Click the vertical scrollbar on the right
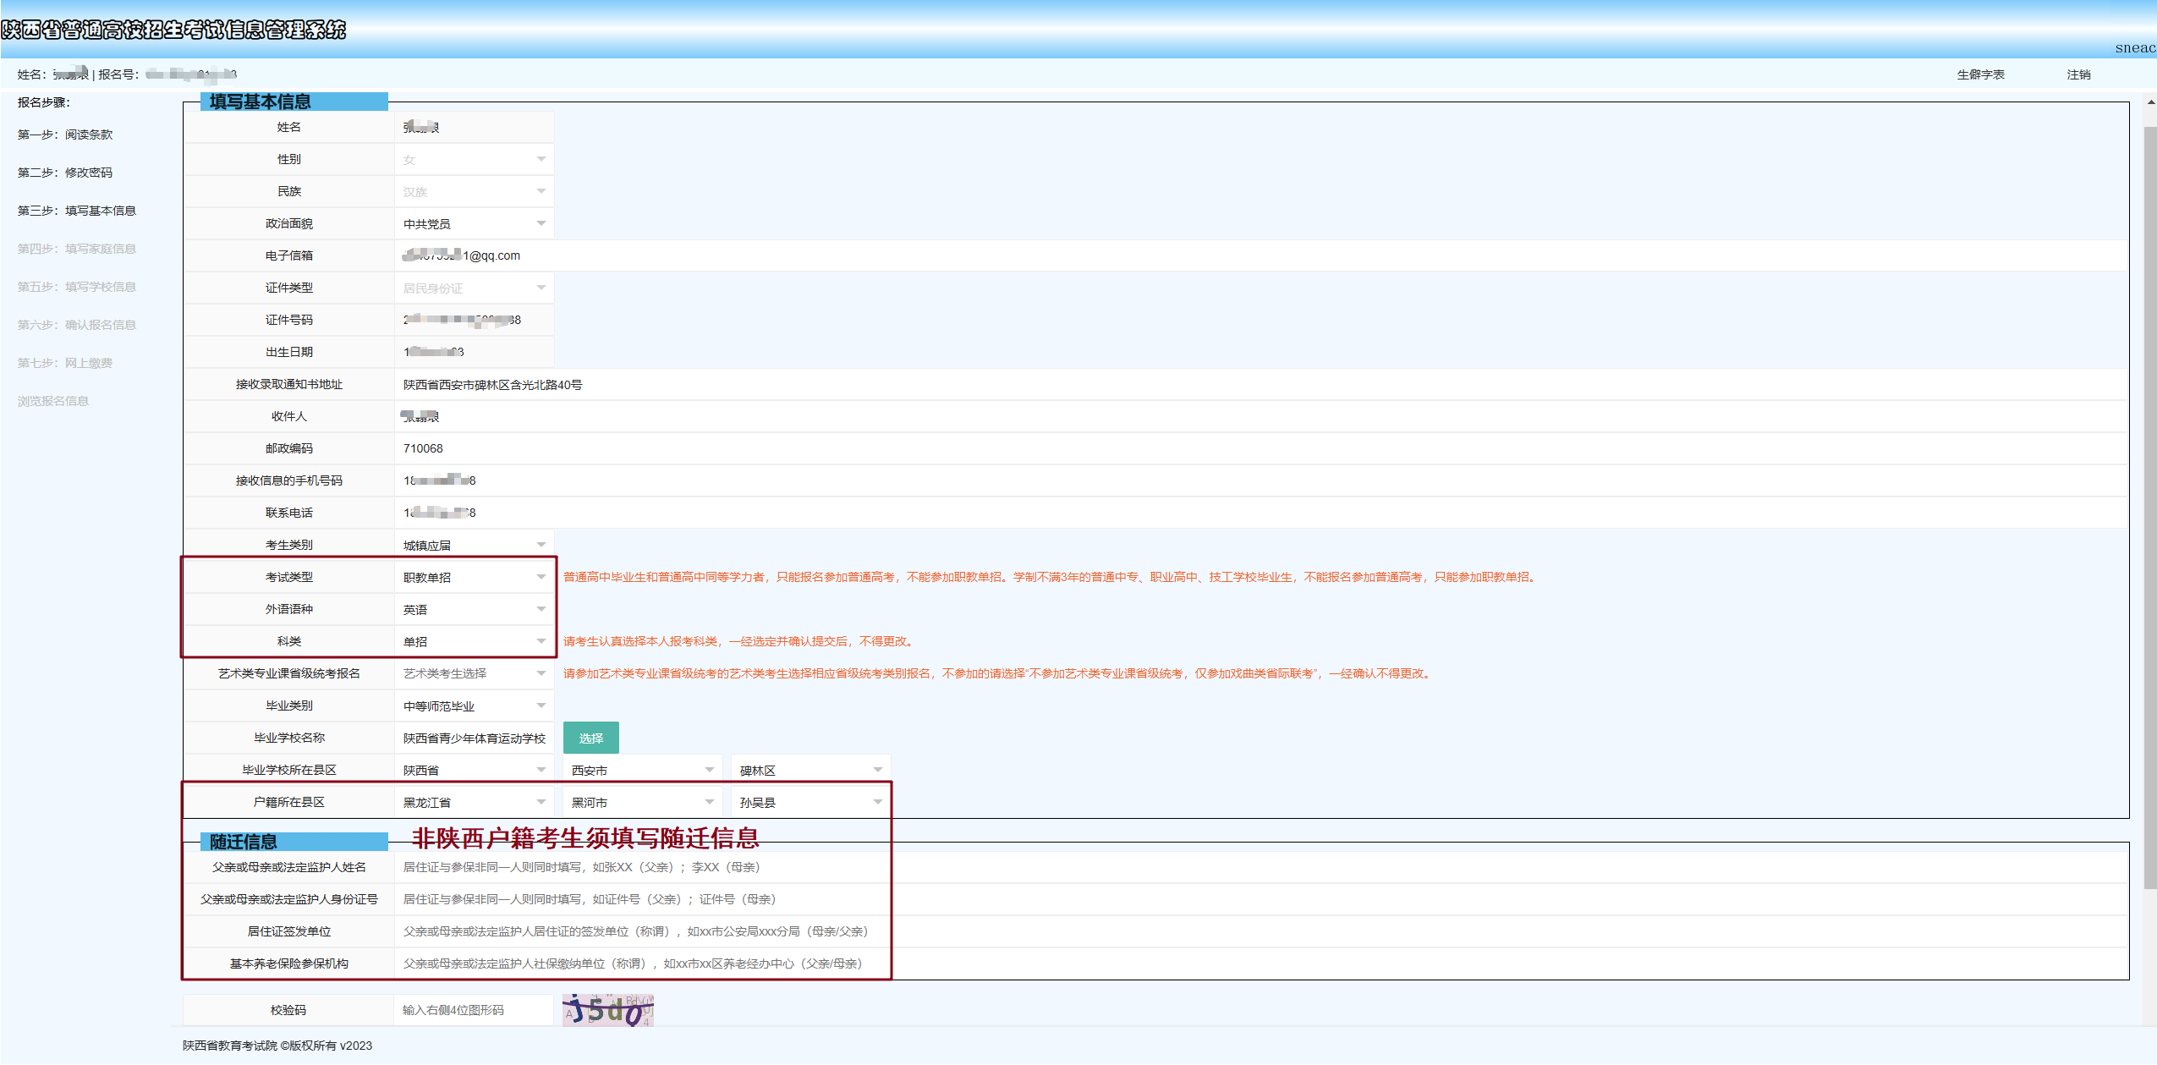Screen dimensions: 2157x1065 2149,508
